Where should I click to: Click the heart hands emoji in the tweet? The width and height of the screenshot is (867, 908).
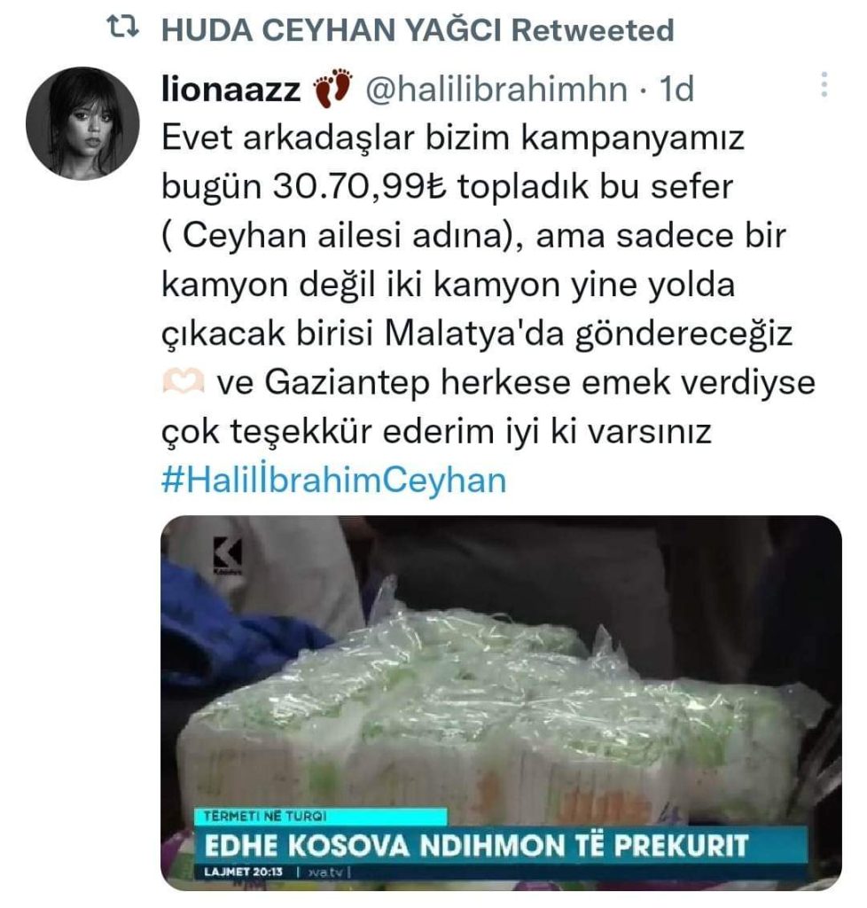coord(184,381)
